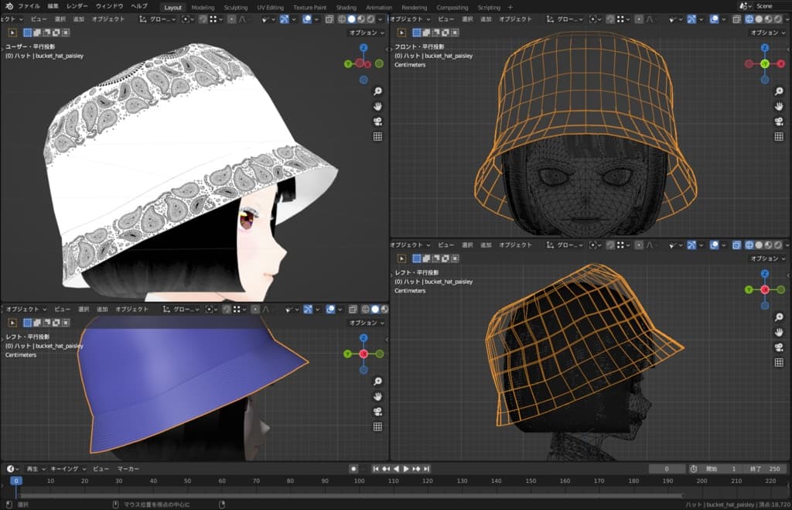Click frame 100 on the timeline ruler
Screen dimensions: 792x510
[359, 481]
